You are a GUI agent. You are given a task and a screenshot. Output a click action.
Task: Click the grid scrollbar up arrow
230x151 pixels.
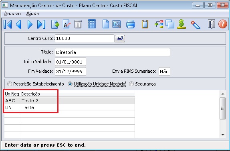pyautogui.click(x=223, y=94)
